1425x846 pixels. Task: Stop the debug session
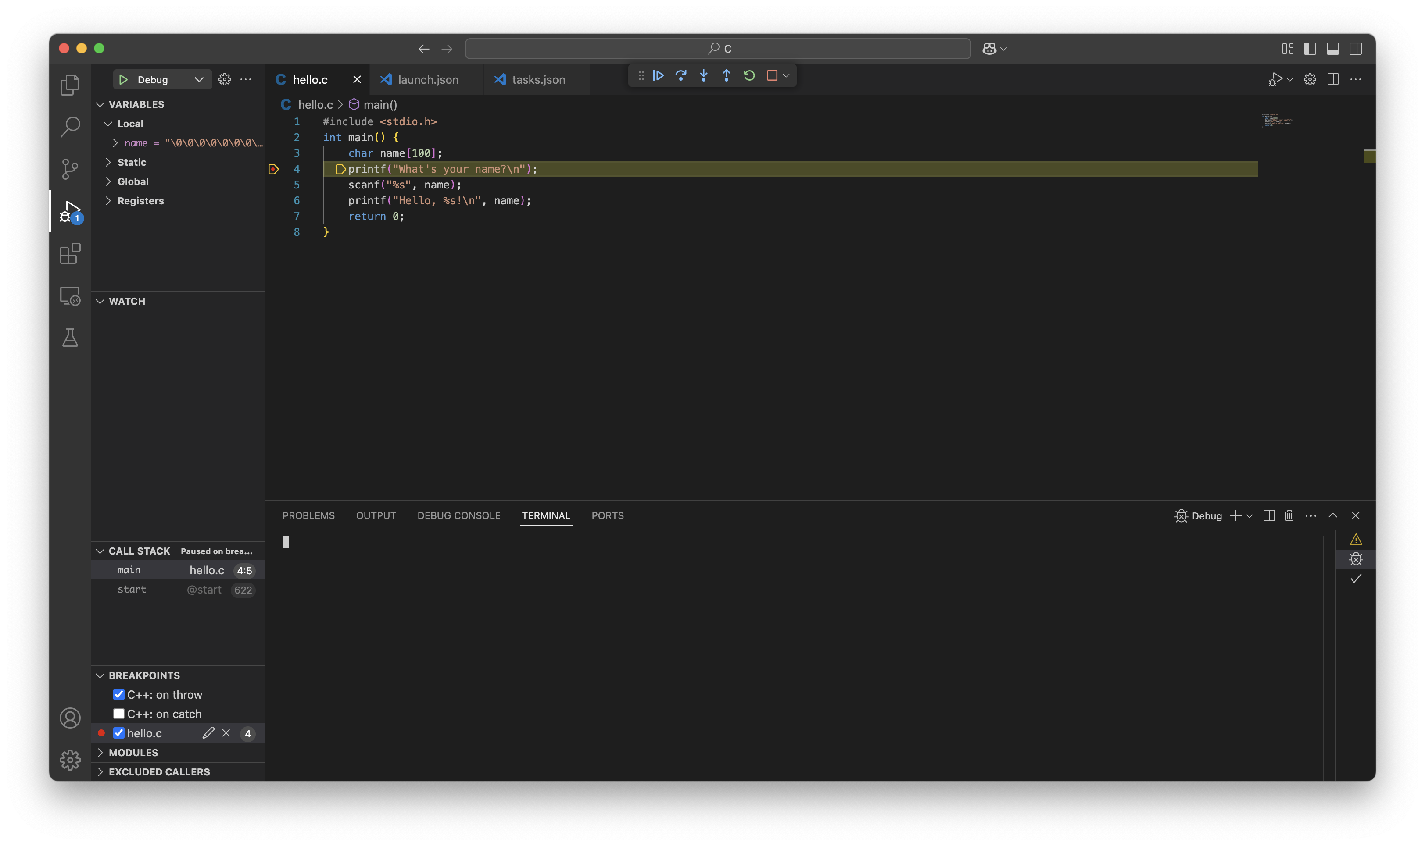coord(772,75)
